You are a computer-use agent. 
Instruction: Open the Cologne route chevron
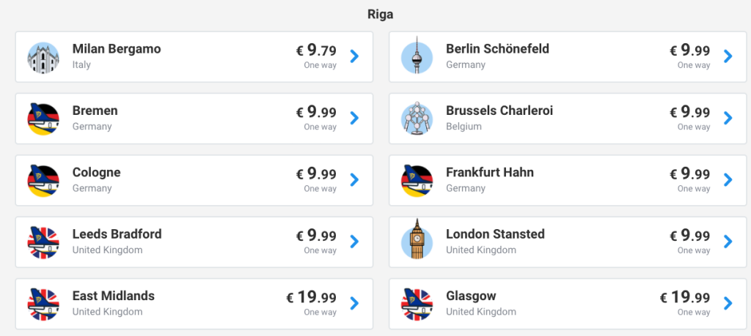point(354,179)
